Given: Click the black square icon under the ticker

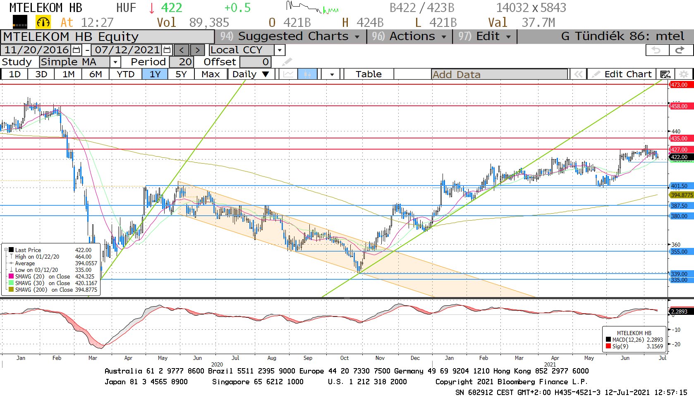Looking at the screenshot, I should [x=20, y=21].
